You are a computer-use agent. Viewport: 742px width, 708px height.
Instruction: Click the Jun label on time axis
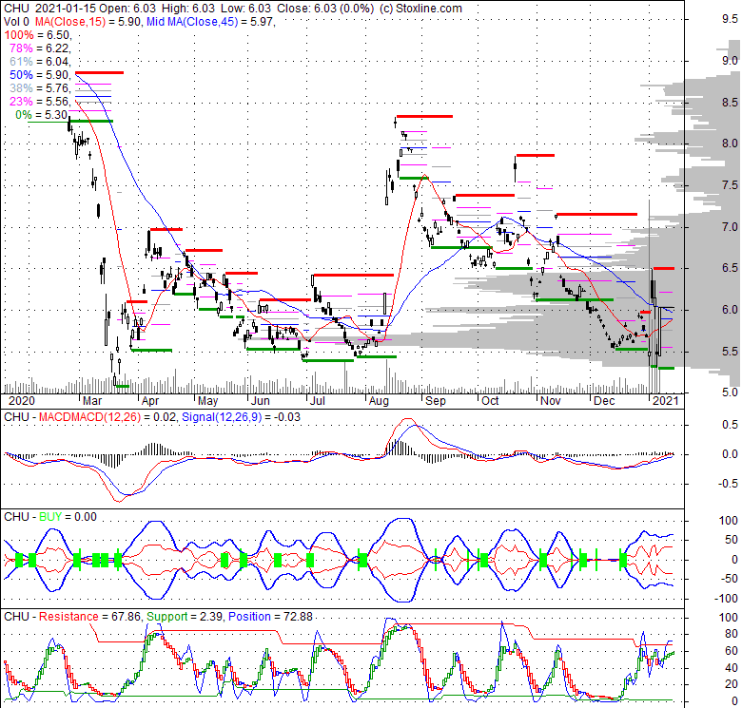tap(261, 401)
